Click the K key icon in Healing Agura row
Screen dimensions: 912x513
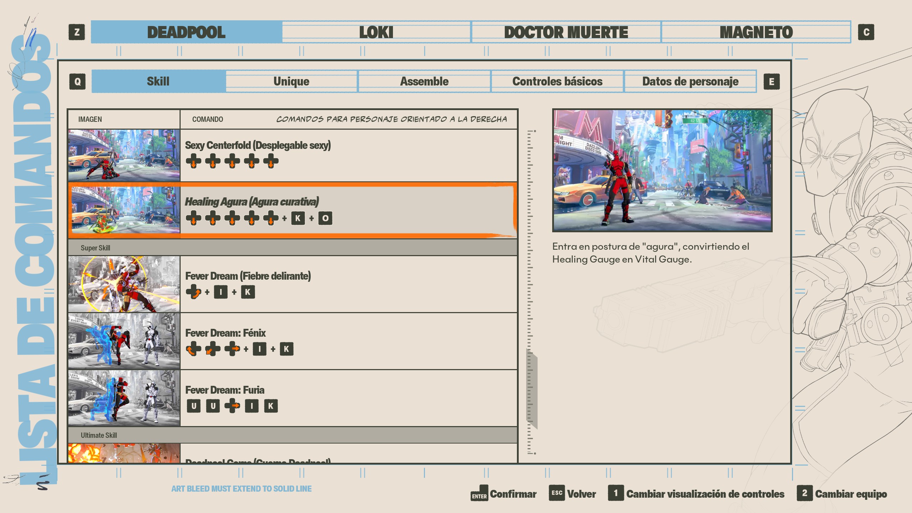click(298, 218)
